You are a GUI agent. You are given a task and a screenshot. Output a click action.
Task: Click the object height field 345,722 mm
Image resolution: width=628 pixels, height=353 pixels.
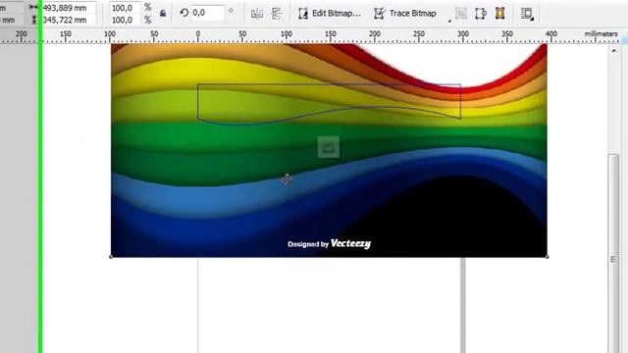point(69,20)
